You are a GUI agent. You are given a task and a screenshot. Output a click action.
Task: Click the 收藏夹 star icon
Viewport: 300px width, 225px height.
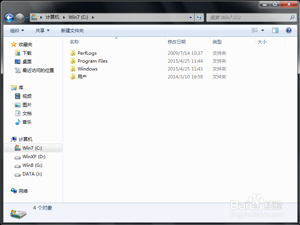(x=14, y=44)
